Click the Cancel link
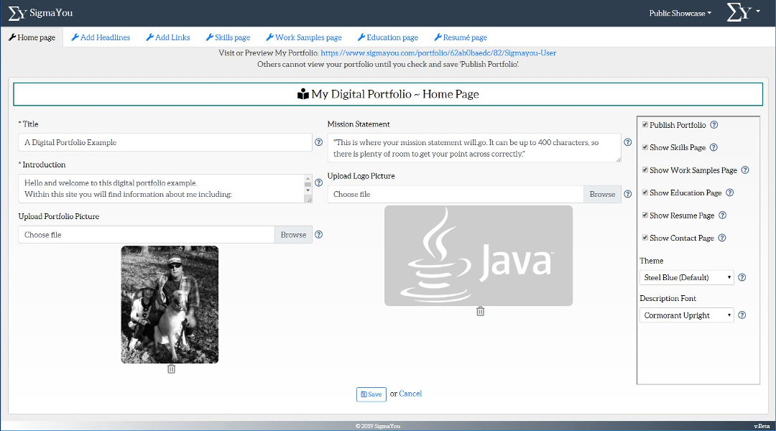 coord(410,394)
